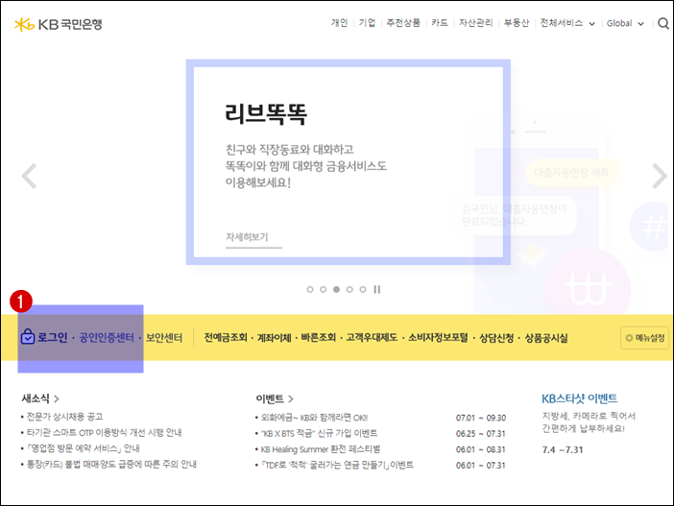Open the 이벤트 section arrow
674x506 pixels.
(x=291, y=399)
